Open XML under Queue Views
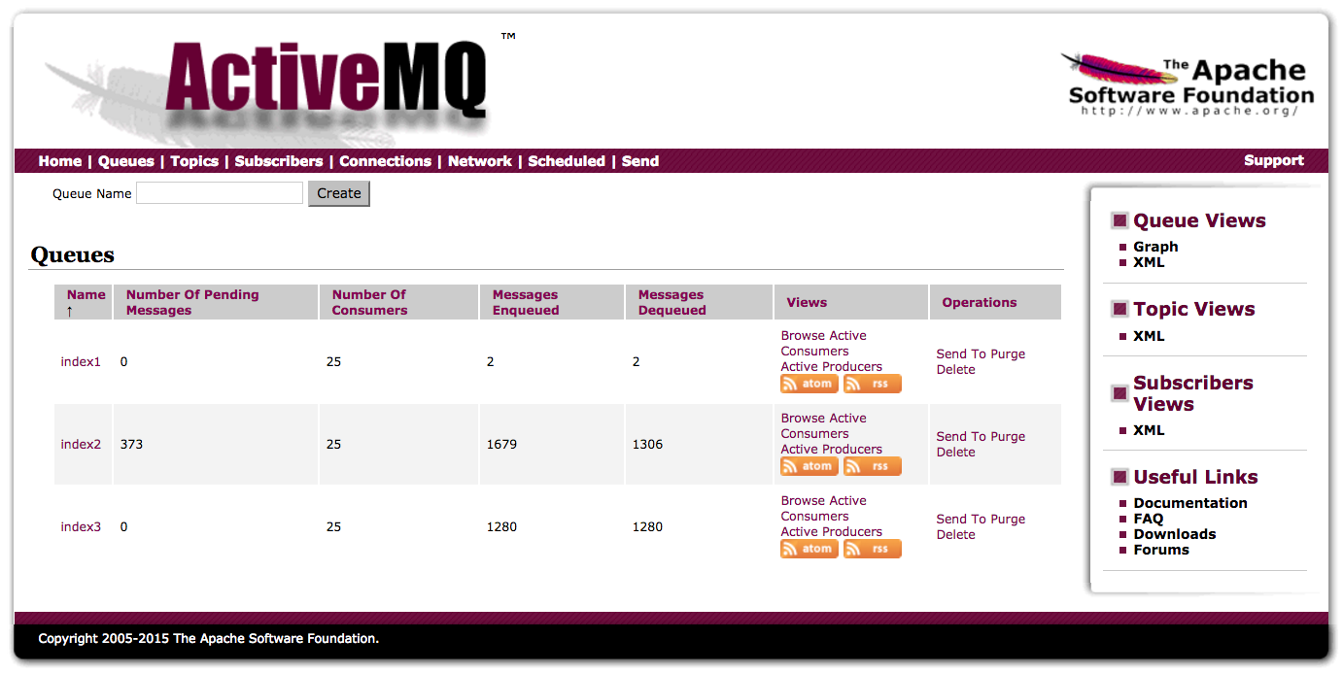 click(x=1149, y=262)
